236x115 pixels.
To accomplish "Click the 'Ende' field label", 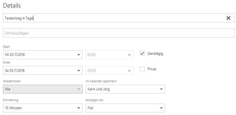I will click(x=6, y=62).
